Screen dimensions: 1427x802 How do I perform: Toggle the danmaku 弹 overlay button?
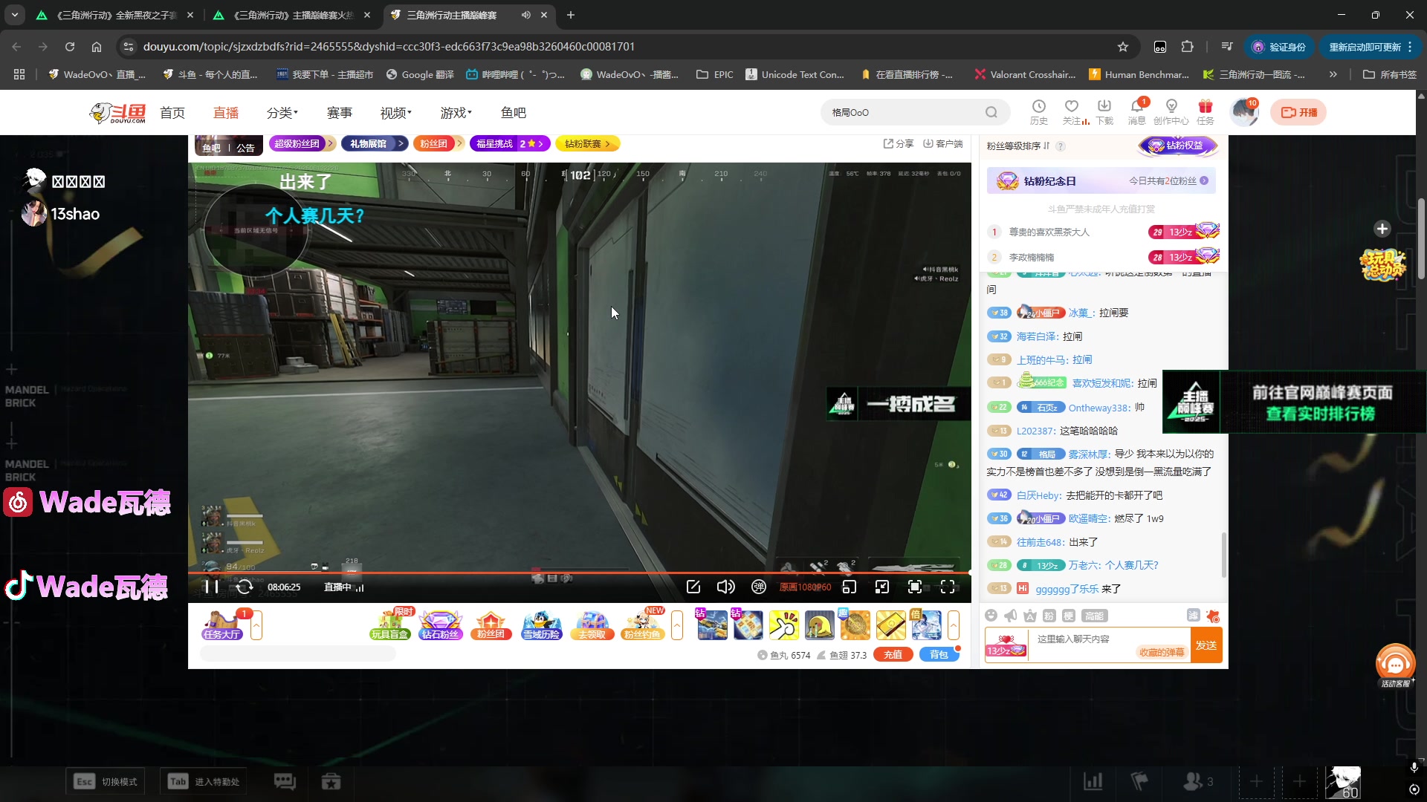[758, 587]
